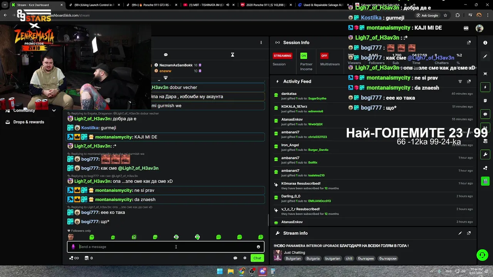Click the speech bubble icon above chat

(x=166, y=55)
